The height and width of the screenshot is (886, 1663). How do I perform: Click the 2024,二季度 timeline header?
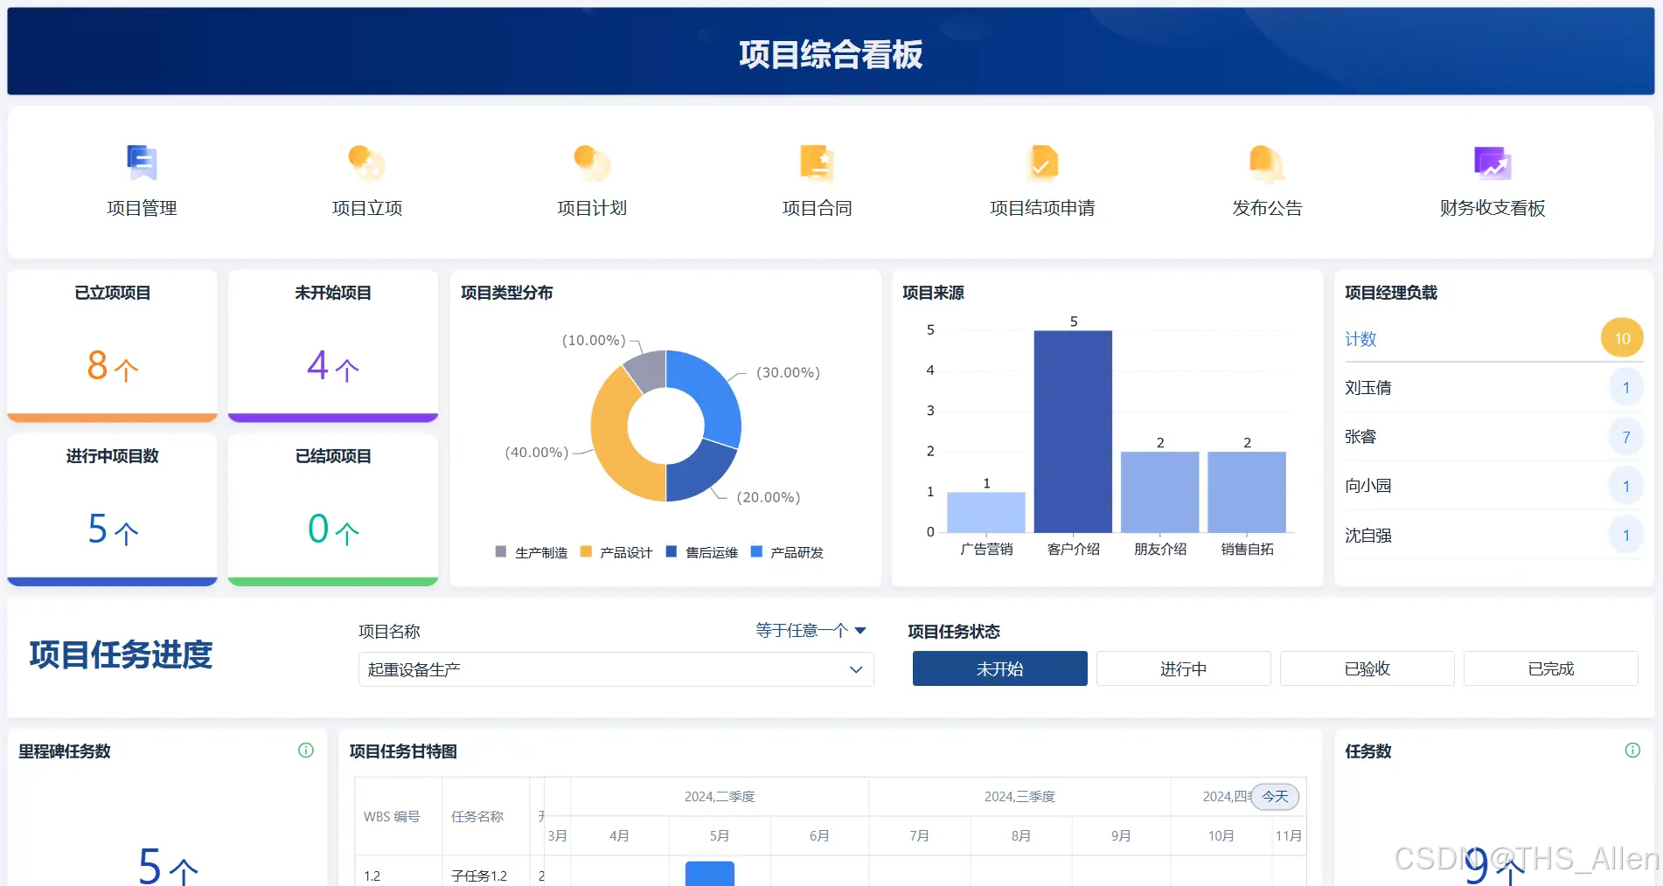coord(719,797)
